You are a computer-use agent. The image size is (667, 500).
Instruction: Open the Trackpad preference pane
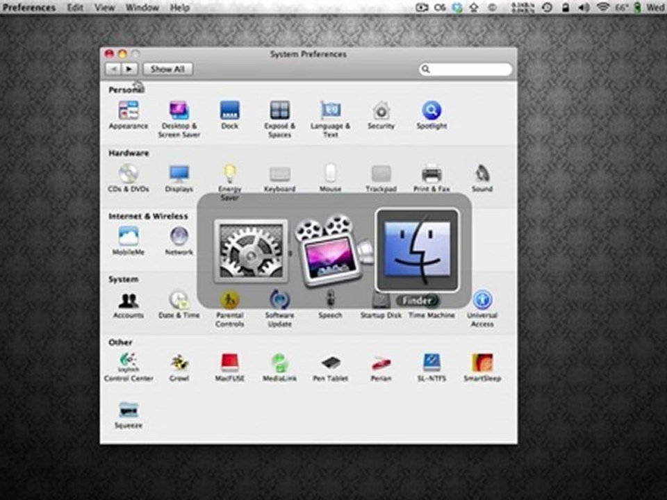[x=381, y=178]
